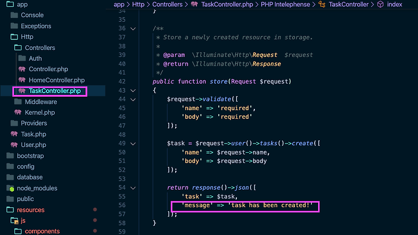
Task: Expand the database folder
Action: [30, 177]
